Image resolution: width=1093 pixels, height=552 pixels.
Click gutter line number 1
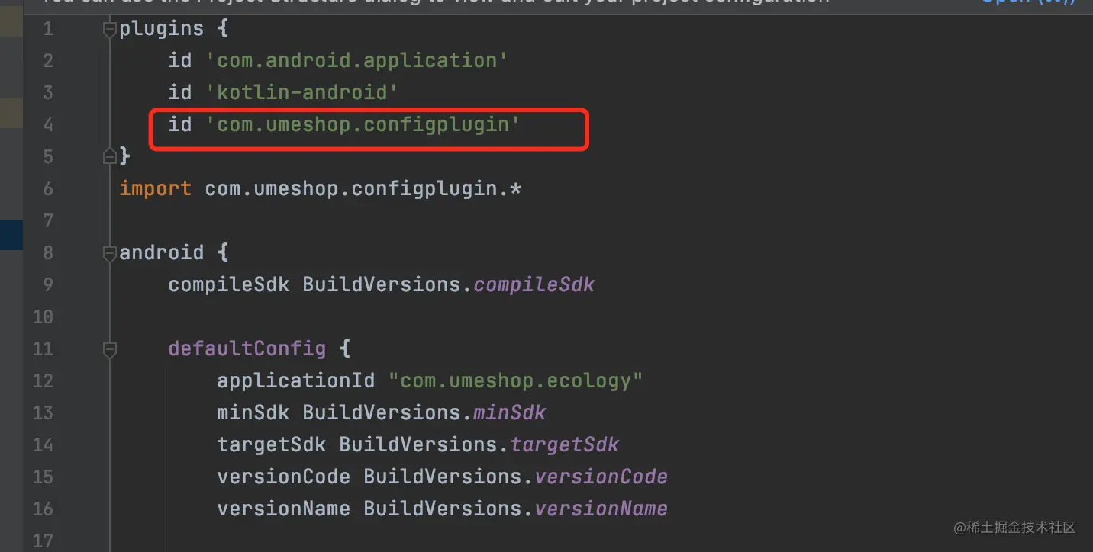(48, 29)
